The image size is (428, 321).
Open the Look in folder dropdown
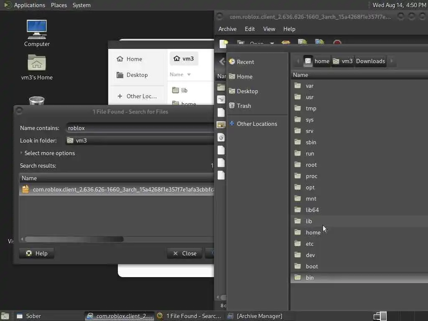140,140
